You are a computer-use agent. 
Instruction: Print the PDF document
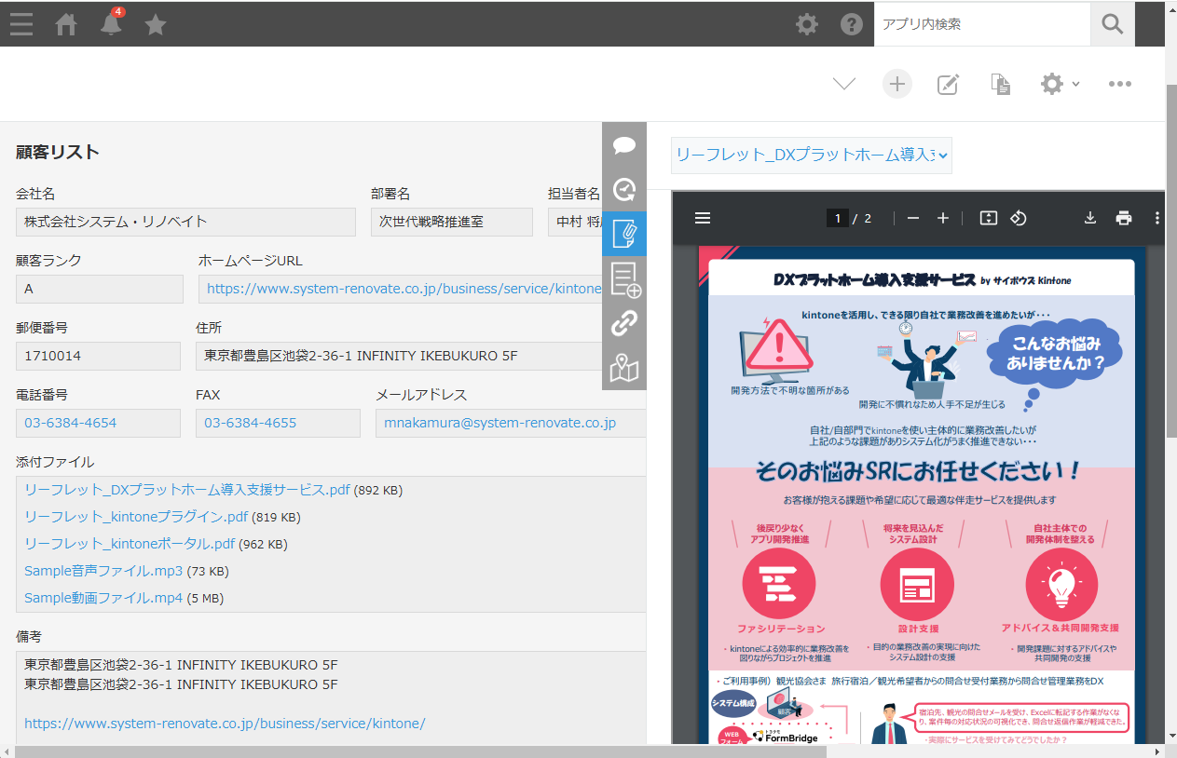click(1124, 218)
